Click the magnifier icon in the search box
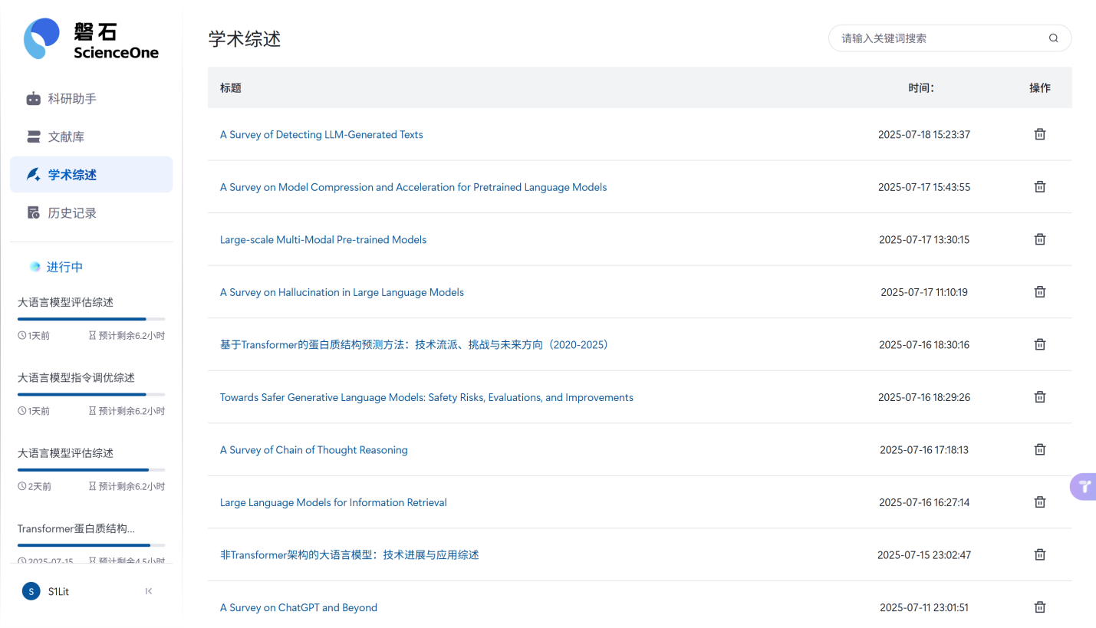The image size is (1096, 628). pyautogui.click(x=1052, y=38)
